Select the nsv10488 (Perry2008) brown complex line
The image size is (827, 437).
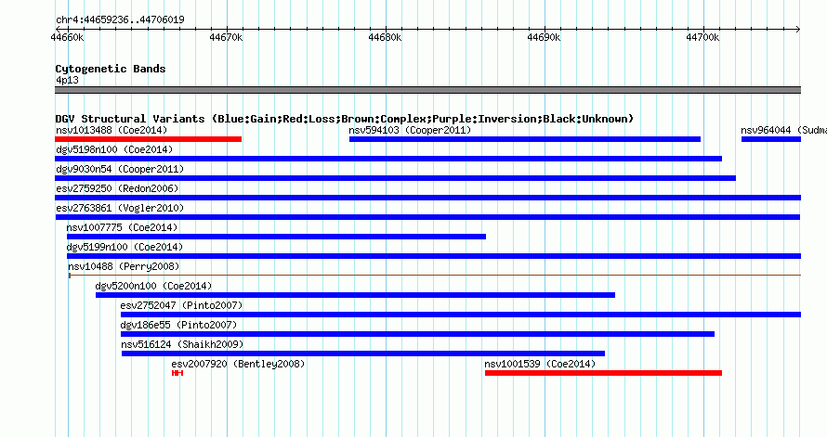(435, 275)
